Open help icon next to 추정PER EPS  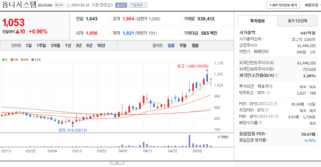click(x=267, y=110)
